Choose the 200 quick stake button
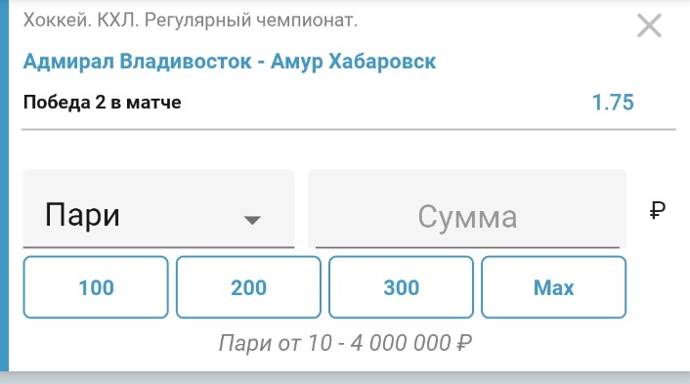690x384 pixels. (248, 287)
